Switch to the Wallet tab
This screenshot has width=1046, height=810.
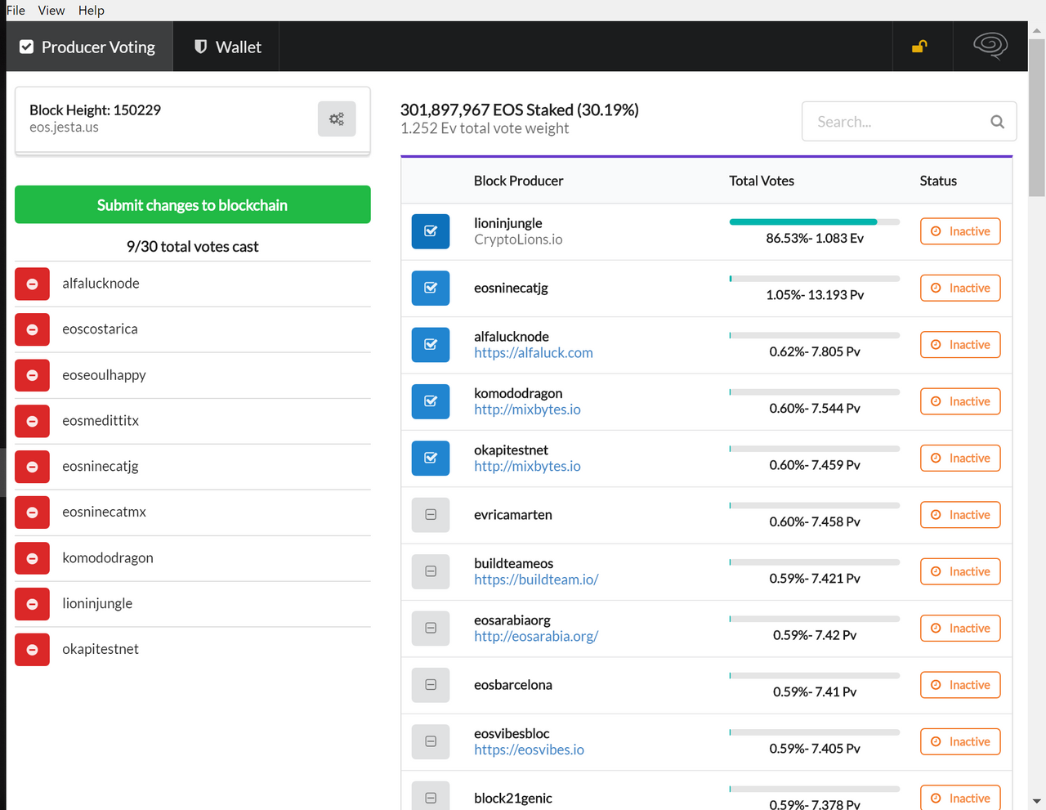[227, 47]
